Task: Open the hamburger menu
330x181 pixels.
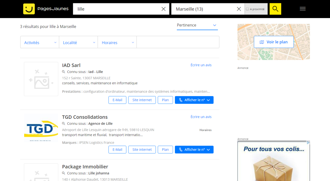Action: pos(303,9)
